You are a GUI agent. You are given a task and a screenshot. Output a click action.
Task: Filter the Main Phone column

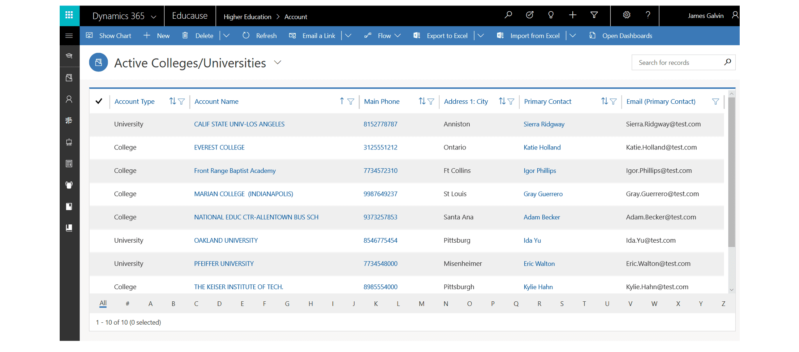pyautogui.click(x=431, y=101)
